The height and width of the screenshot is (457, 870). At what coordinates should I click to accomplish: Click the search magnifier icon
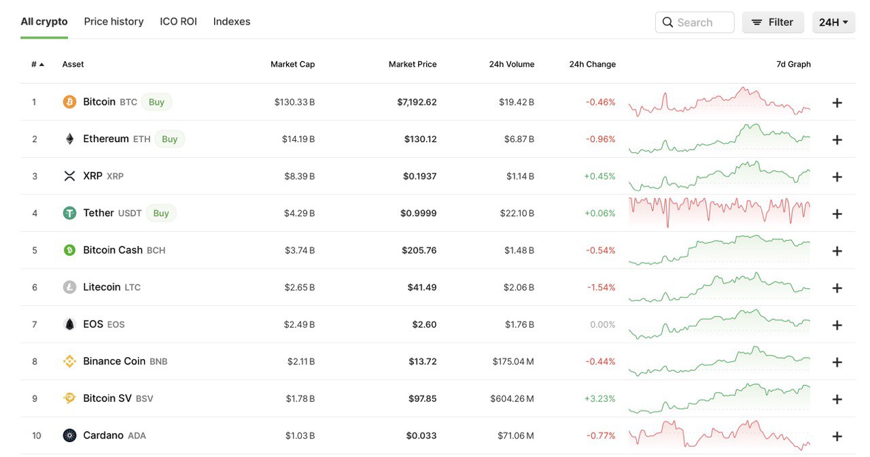[x=667, y=22]
